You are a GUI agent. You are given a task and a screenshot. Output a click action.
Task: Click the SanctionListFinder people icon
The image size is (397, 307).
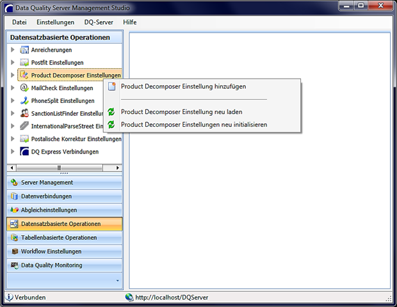point(24,113)
